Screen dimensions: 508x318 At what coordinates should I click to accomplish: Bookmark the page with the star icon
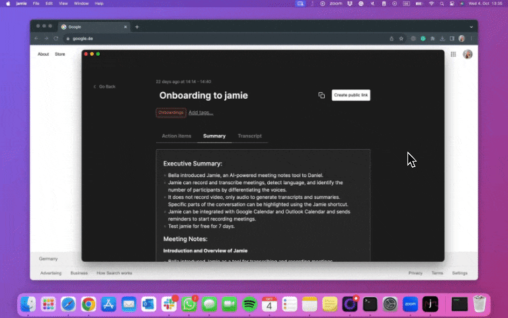[x=401, y=38]
